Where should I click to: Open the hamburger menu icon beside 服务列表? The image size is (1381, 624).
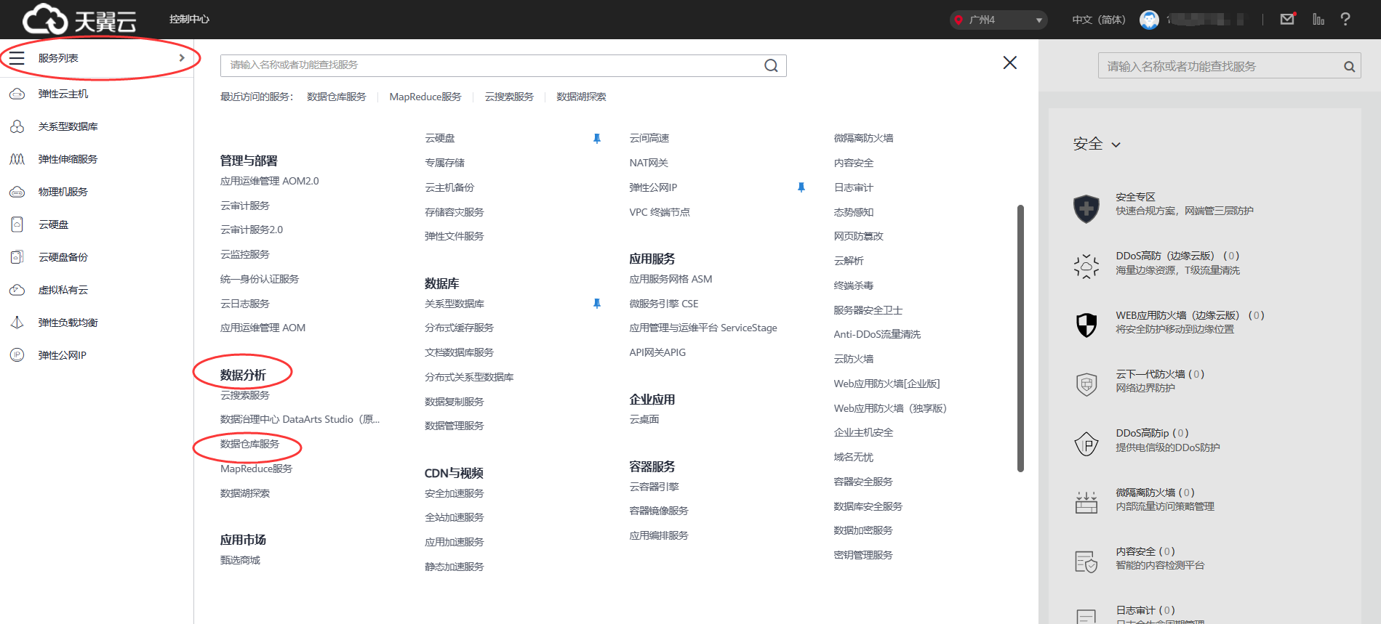(17, 58)
